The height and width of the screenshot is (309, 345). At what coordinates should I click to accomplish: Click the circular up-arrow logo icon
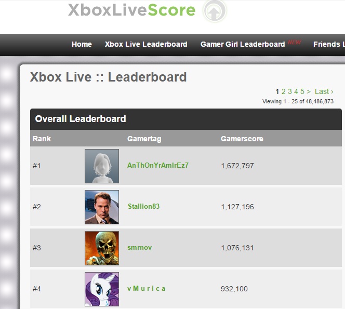pyautogui.click(x=215, y=11)
